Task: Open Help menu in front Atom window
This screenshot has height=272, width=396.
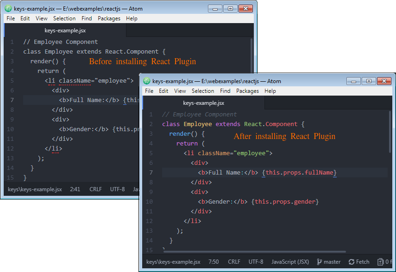Action: coord(270,91)
